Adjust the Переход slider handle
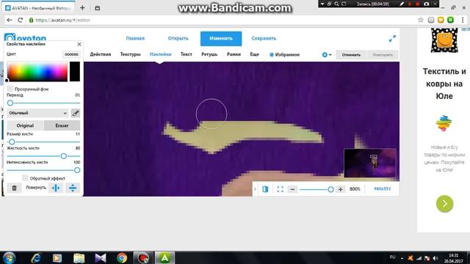The height and width of the screenshot is (264, 470). click(10, 103)
